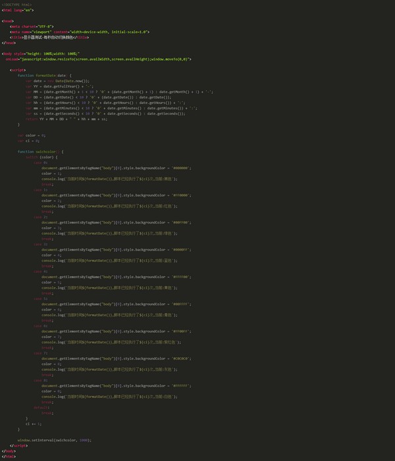Screen dimensions: 395x461
Task: Click the 'var mm' getMinutes line
Action: 111,109
